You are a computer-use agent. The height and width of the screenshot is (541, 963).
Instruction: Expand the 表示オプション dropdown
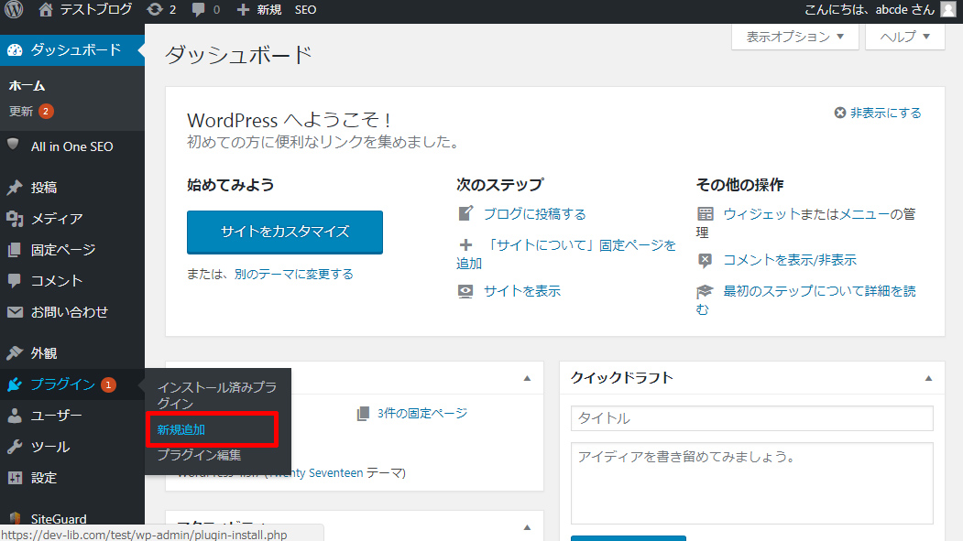[794, 38]
